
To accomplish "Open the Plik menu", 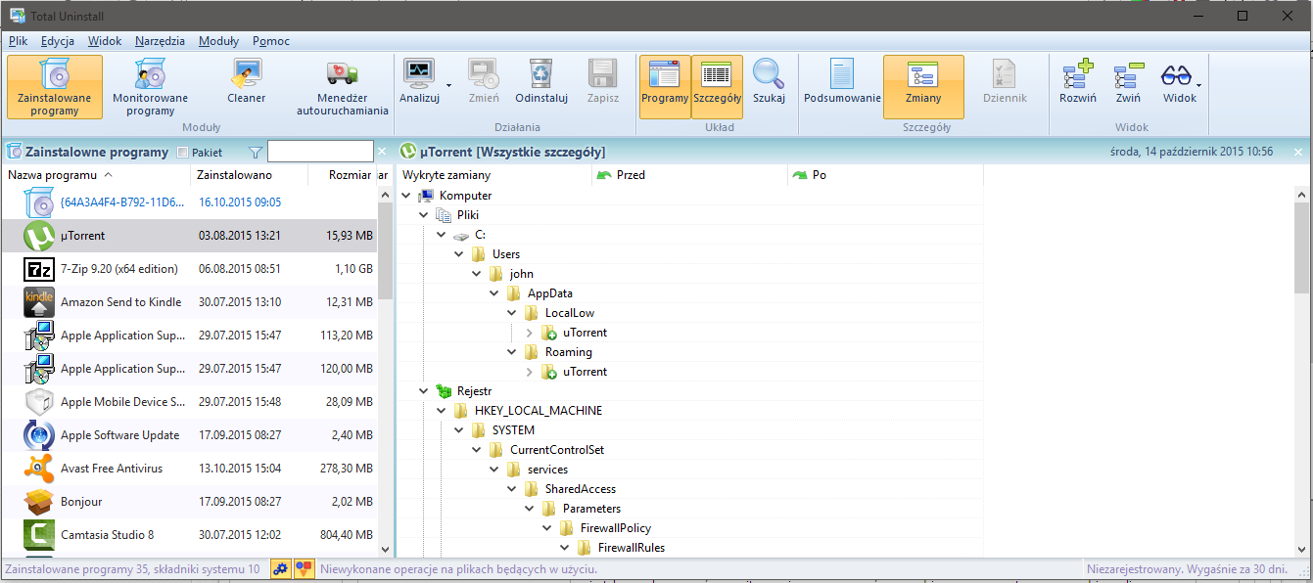I will point(19,41).
